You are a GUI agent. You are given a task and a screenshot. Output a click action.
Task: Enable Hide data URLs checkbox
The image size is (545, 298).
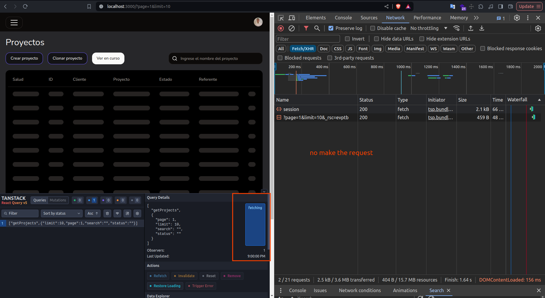[x=376, y=39]
